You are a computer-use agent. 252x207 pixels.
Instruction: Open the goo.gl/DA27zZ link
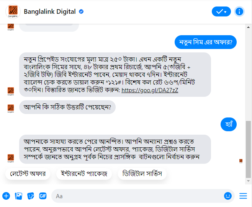click(x=150, y=90)
